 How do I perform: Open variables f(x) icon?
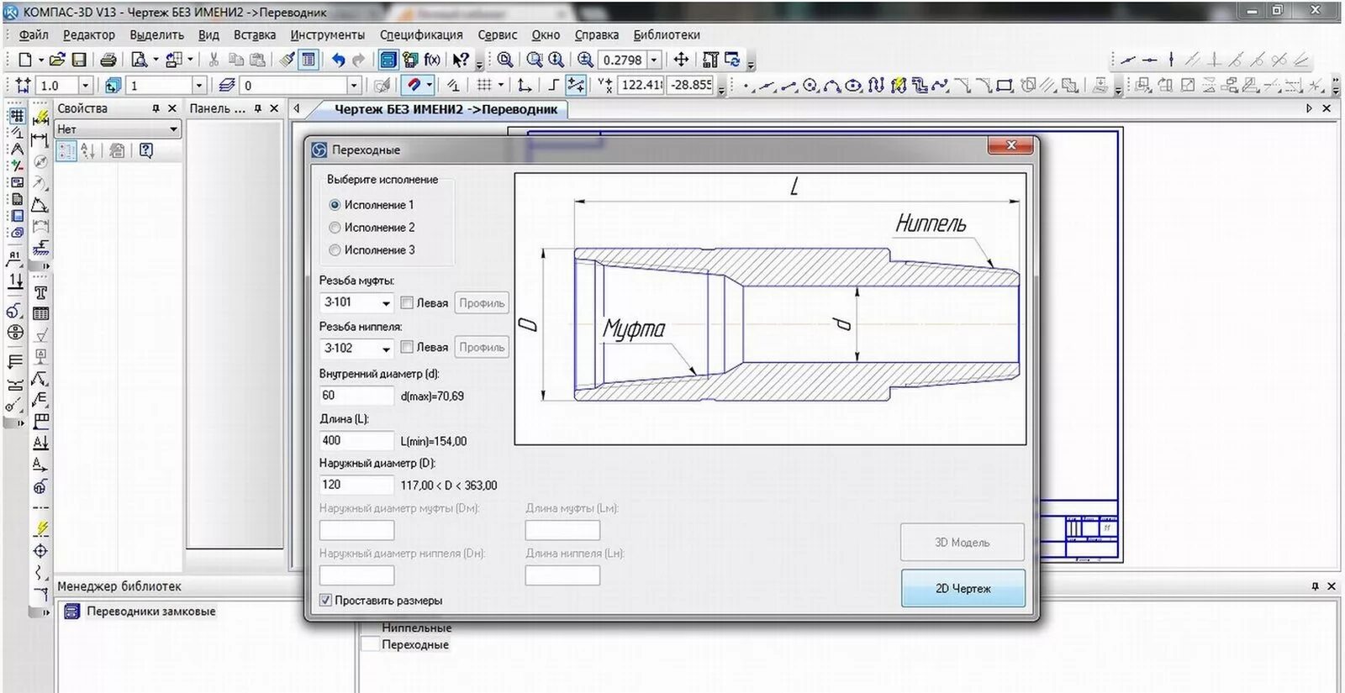pos(432,60)
